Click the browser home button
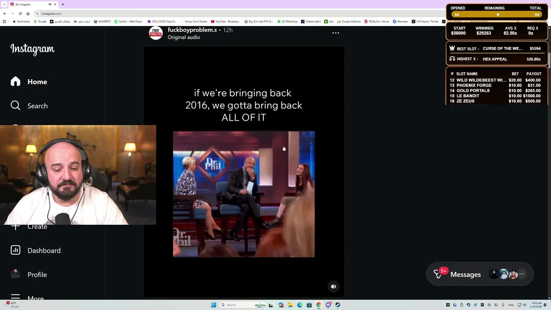This screenshot has width=551, height=310. [28, 13]
